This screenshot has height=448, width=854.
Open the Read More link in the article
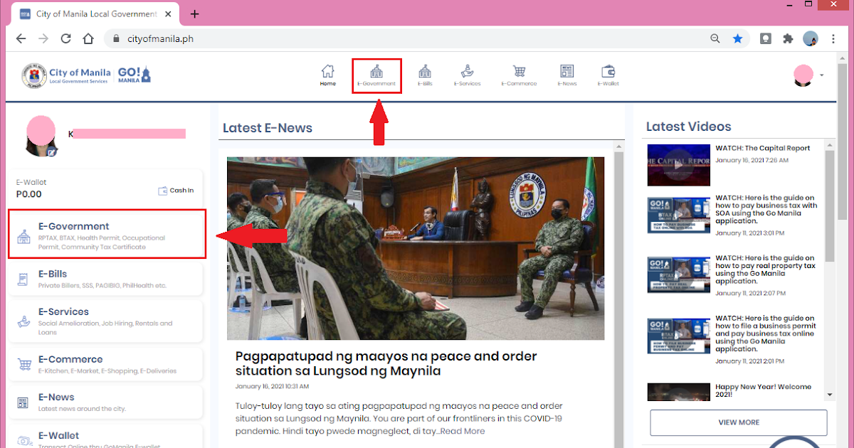click(x=462, y=430)
